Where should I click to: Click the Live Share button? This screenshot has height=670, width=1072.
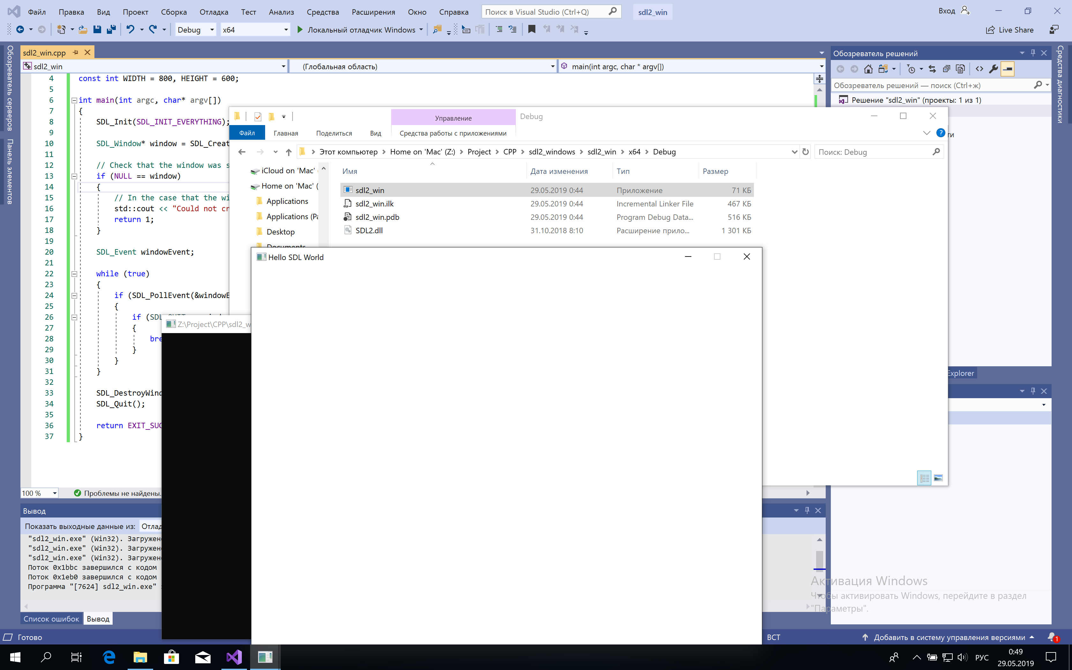1009,30
